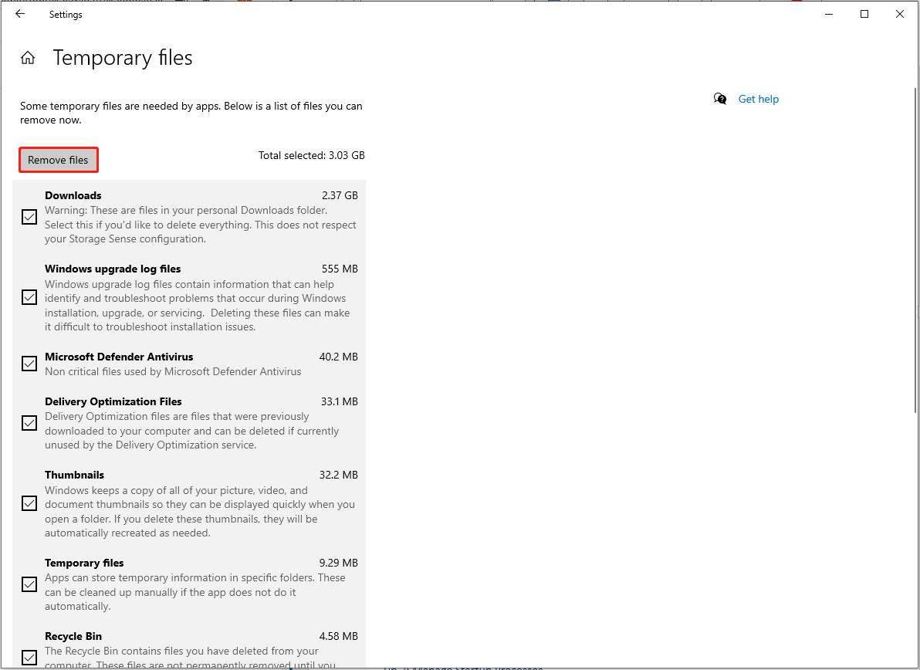Screen dimensions: 920x670
Task: Navigate back using the back arrow
Action: click(x=19, y=14)
